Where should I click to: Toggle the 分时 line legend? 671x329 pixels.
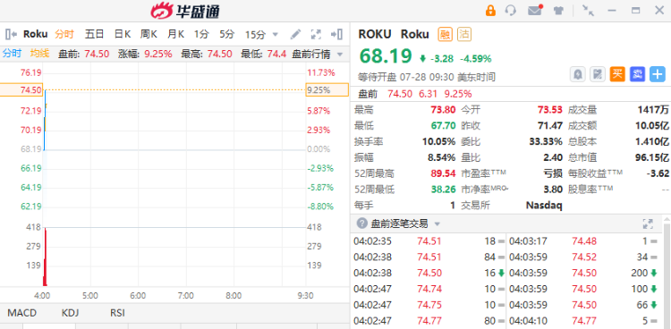click(x=12, y=54)
